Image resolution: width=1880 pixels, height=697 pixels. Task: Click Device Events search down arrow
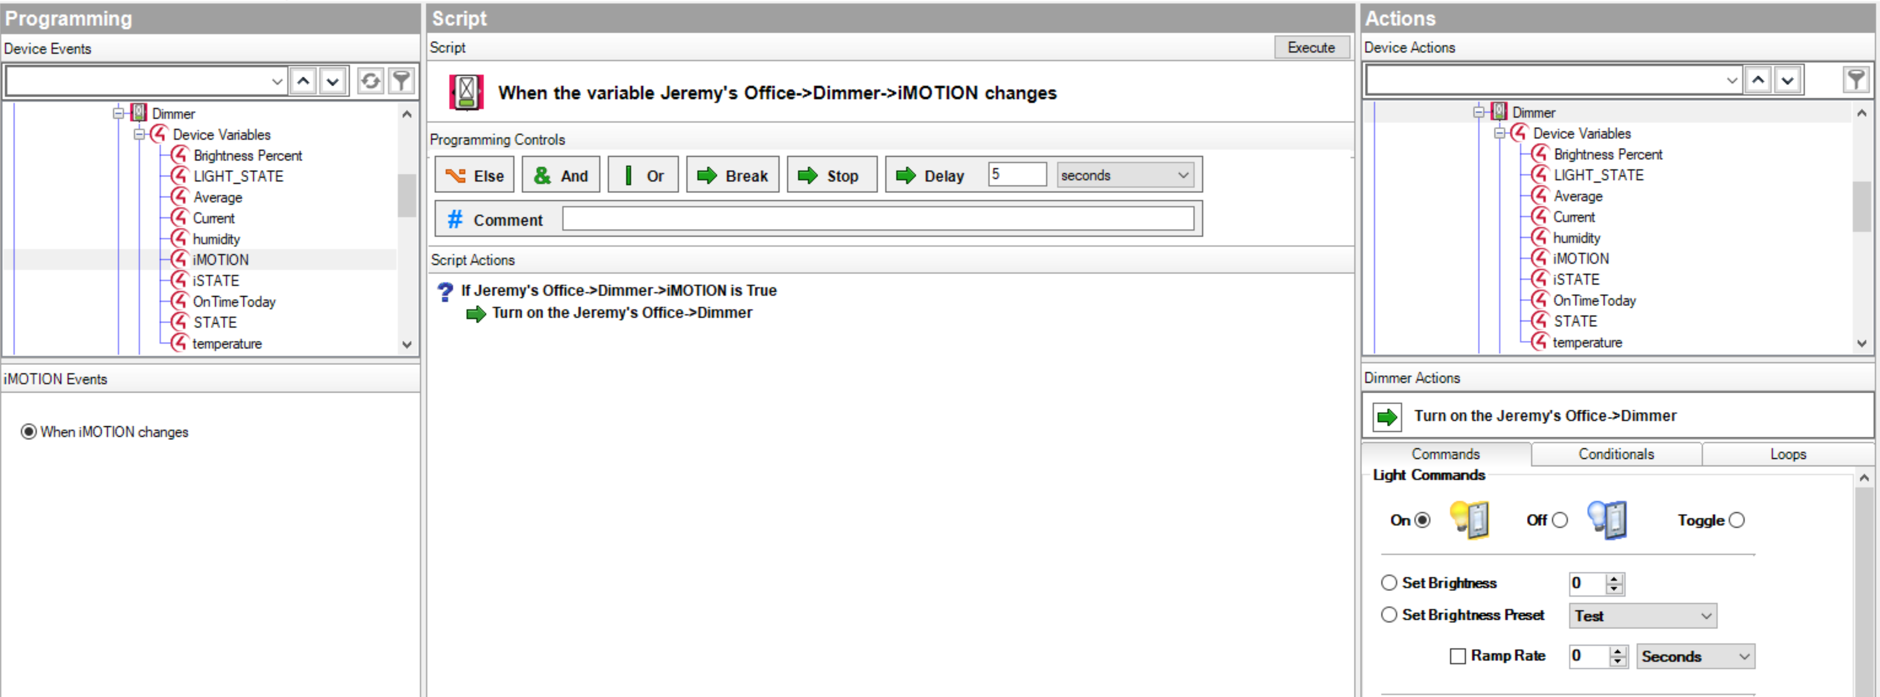(x=333, y=81)
